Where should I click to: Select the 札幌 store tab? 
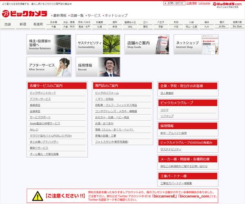(100, 27)
